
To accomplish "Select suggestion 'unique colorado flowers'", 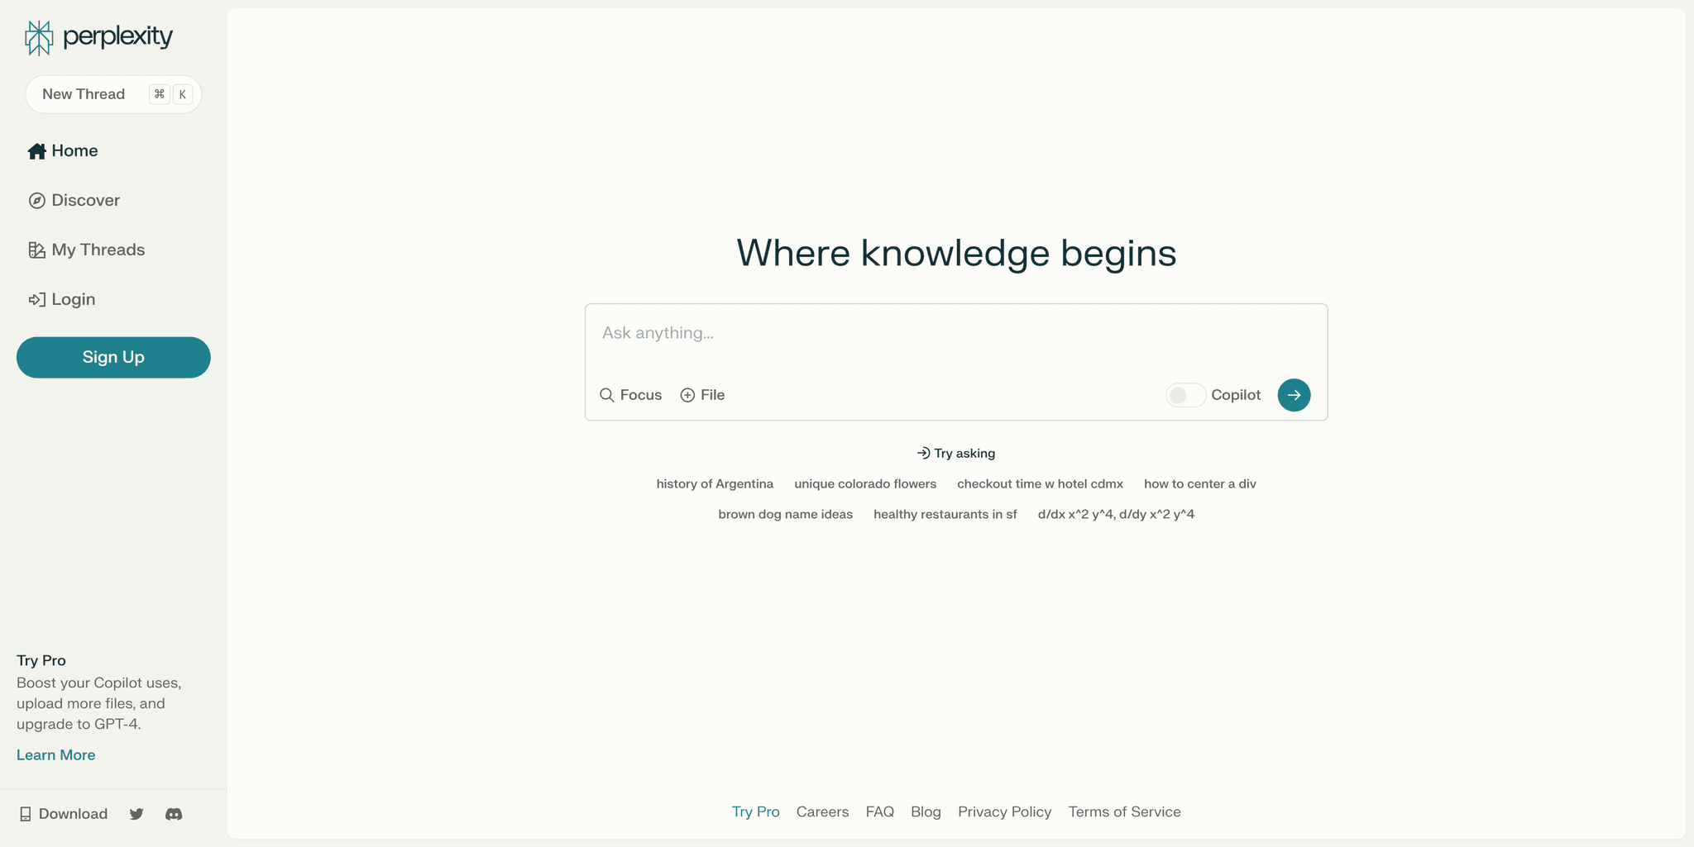I will 865,484.
